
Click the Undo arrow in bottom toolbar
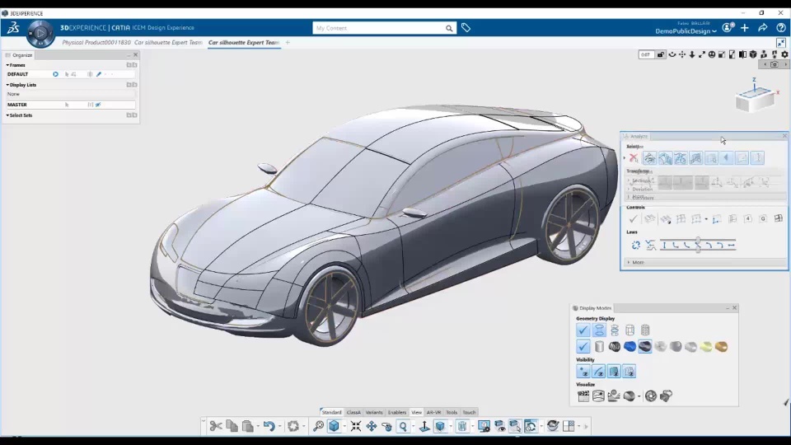[268, 426]
